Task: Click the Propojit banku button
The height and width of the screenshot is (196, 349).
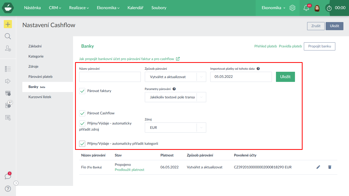Action: pyautogui.click(x=319, y=46)
